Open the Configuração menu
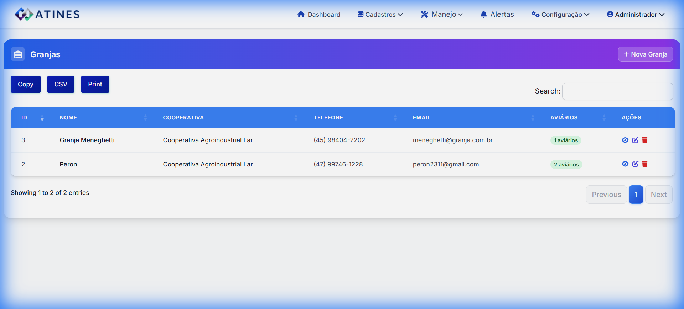 click(560, 15)
